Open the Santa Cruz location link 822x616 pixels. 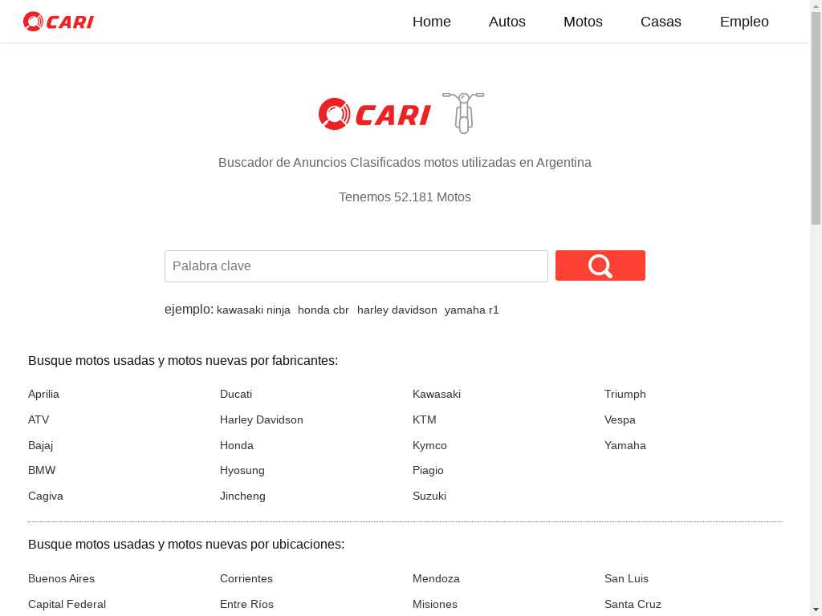[x=633, y=604]
